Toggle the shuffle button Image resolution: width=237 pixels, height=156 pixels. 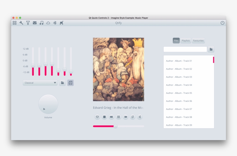click(x=140, y=117)
